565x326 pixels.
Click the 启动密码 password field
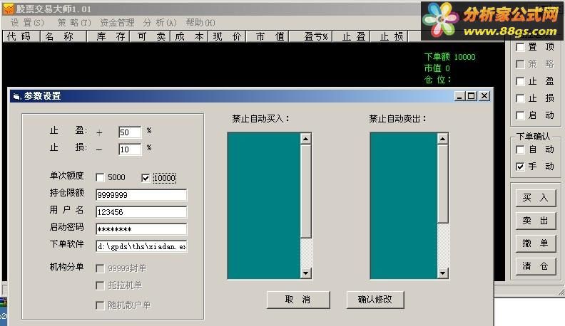141,229
